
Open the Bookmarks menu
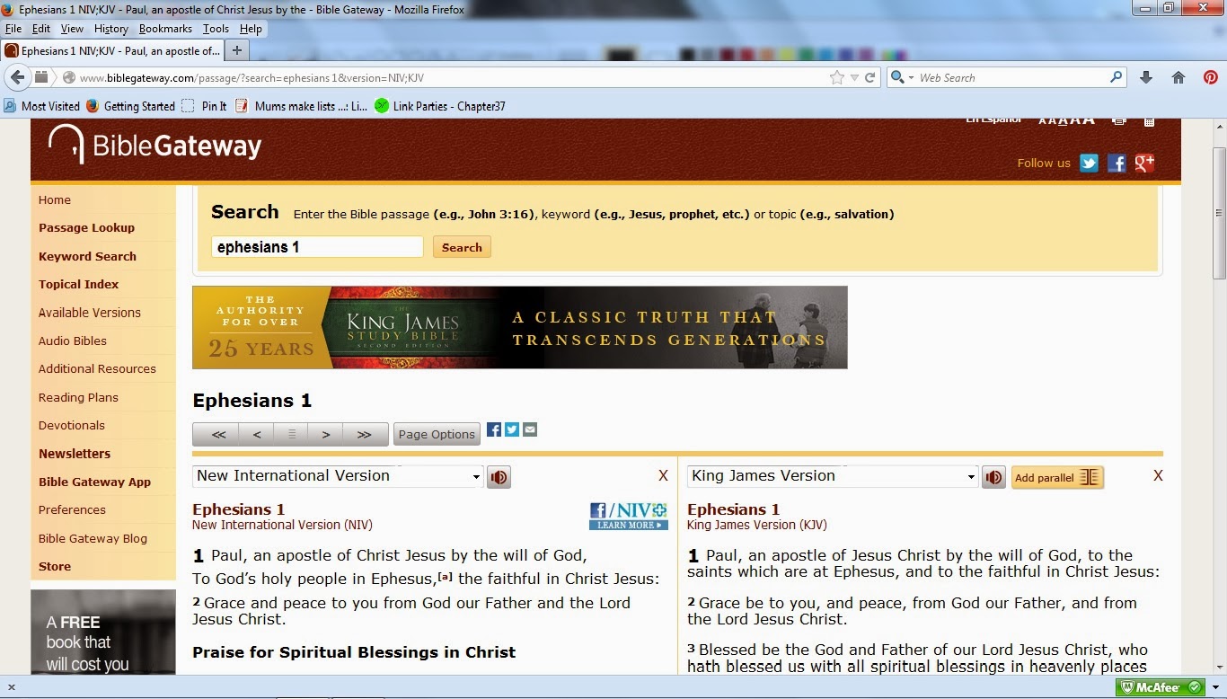(x=165, y=28)
